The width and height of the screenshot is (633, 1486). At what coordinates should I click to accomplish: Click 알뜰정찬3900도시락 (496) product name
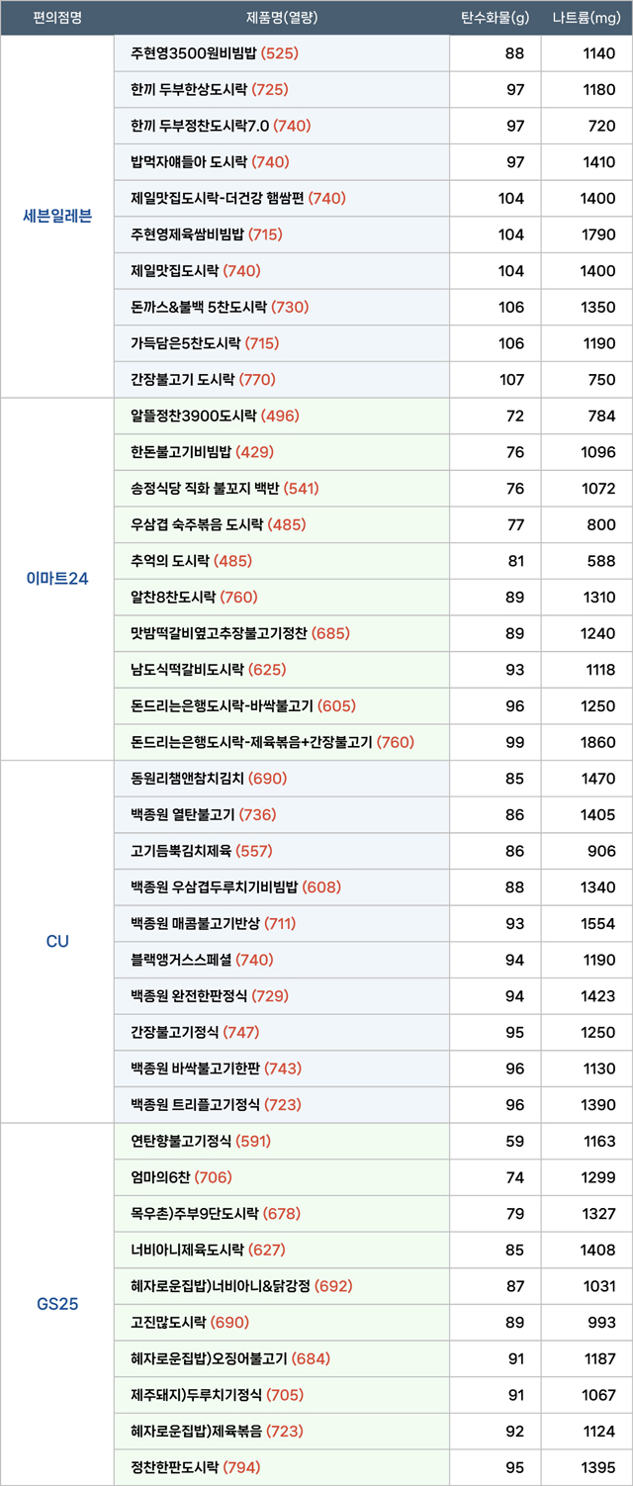tap(215, 416)
